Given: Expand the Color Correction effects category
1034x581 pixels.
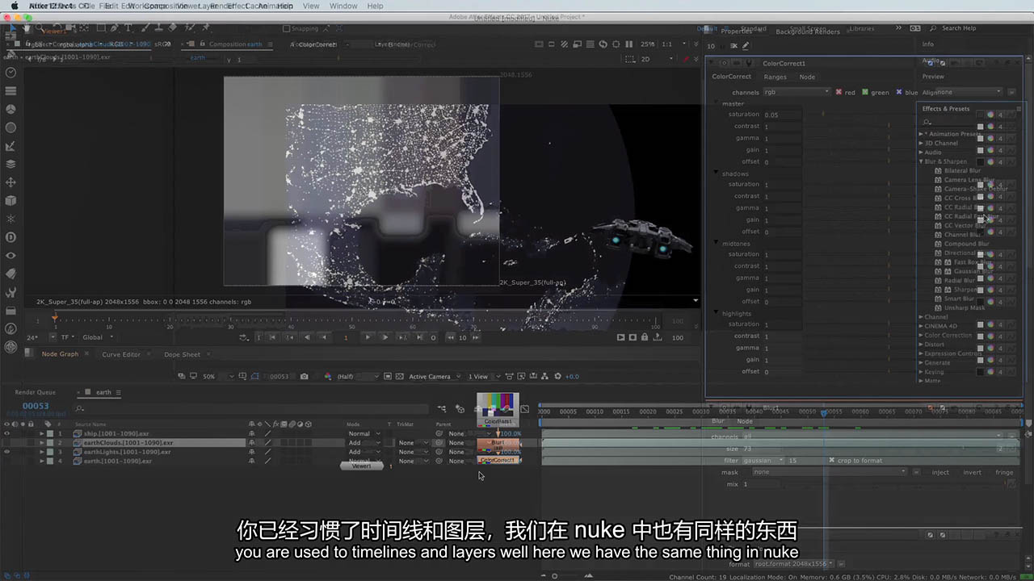Looking at the screenshot, I should [x=921, y=335].
